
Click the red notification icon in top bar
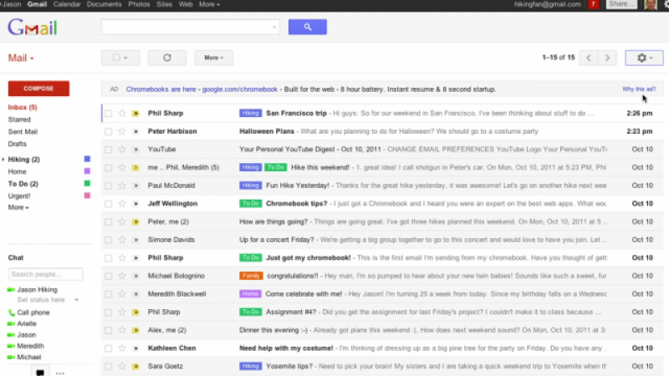(594, 5)
